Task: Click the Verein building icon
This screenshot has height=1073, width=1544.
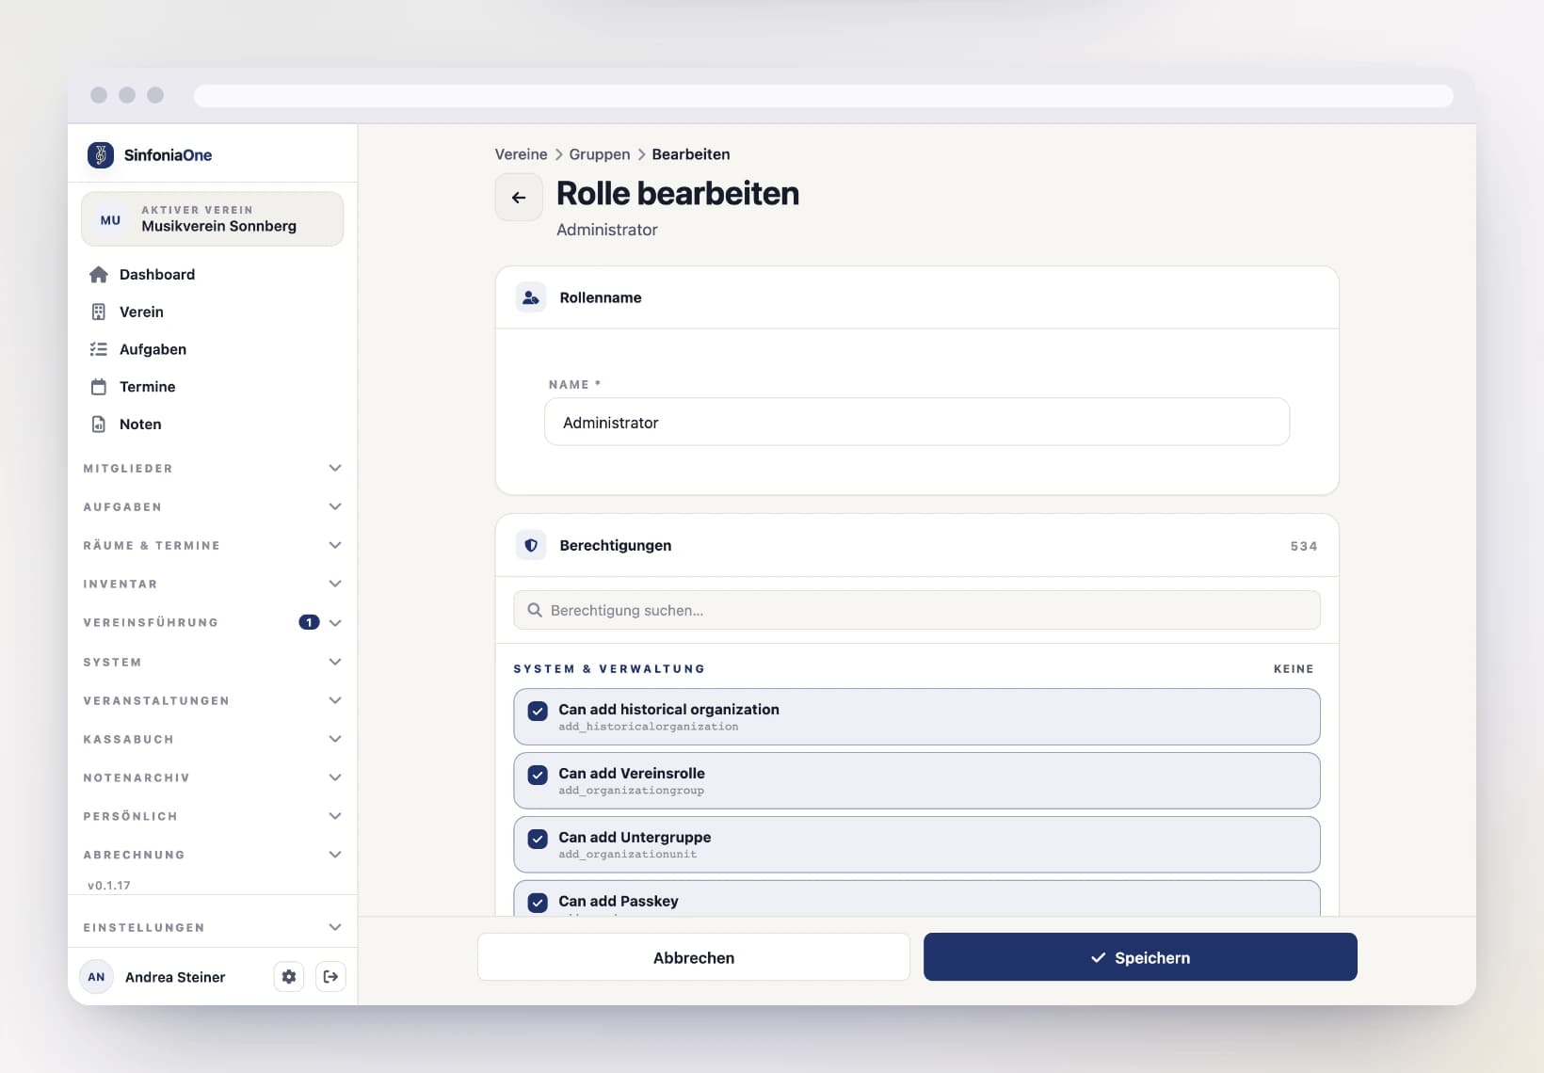Action: [x=99, y=312]
